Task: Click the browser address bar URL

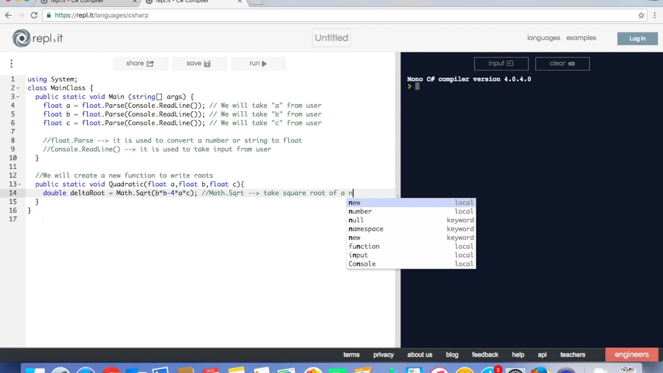Action: [102, 15]
